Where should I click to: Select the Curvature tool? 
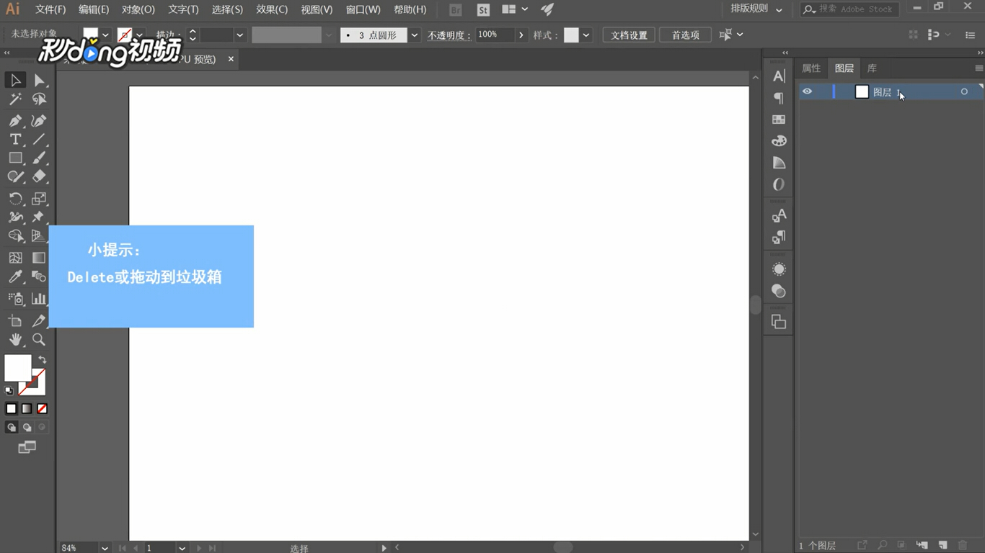(39, 120)
